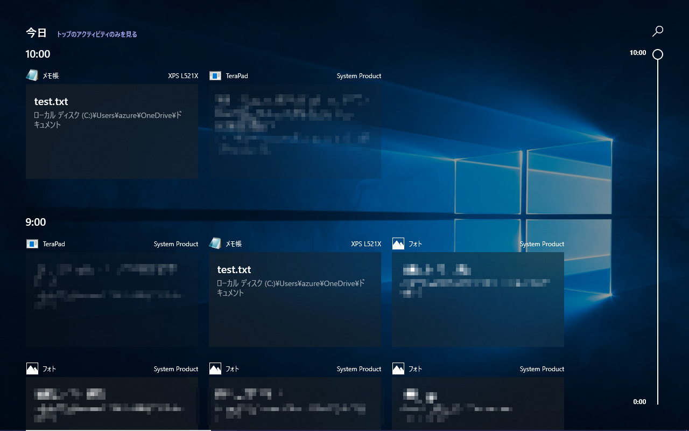Open the blurred TeraPad card under 9:00

112,300
